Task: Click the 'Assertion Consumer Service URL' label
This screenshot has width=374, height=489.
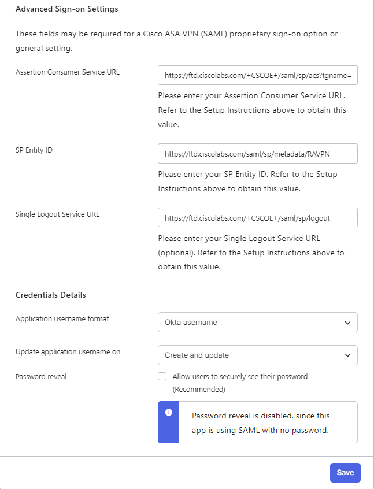Action: (67, 72)
